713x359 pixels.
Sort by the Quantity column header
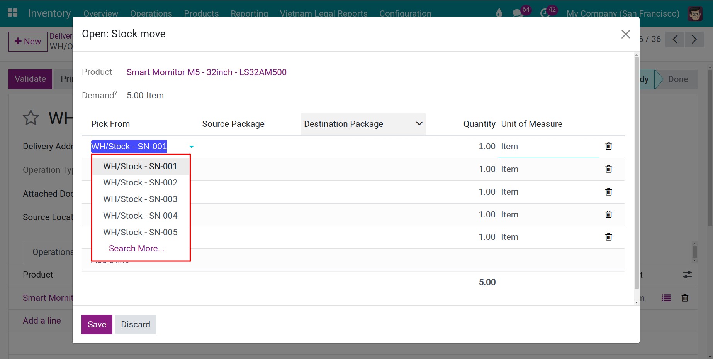click(479, 124)
